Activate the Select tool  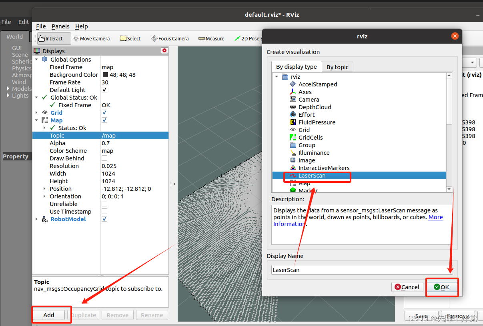[x=130, y=38]
